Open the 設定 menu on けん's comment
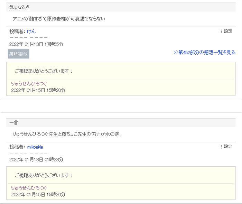This screenshot has height=204, width=242. 226,31
